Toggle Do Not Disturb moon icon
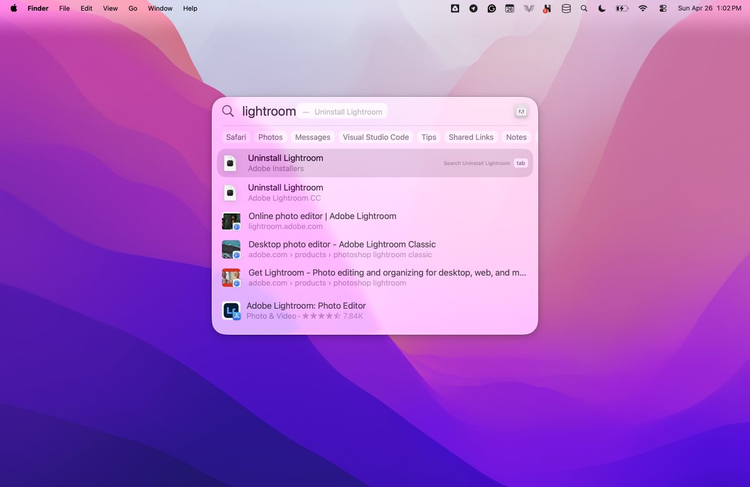This screenshot has height=487, width=750. pyautogui.click(x=602, y=8)
